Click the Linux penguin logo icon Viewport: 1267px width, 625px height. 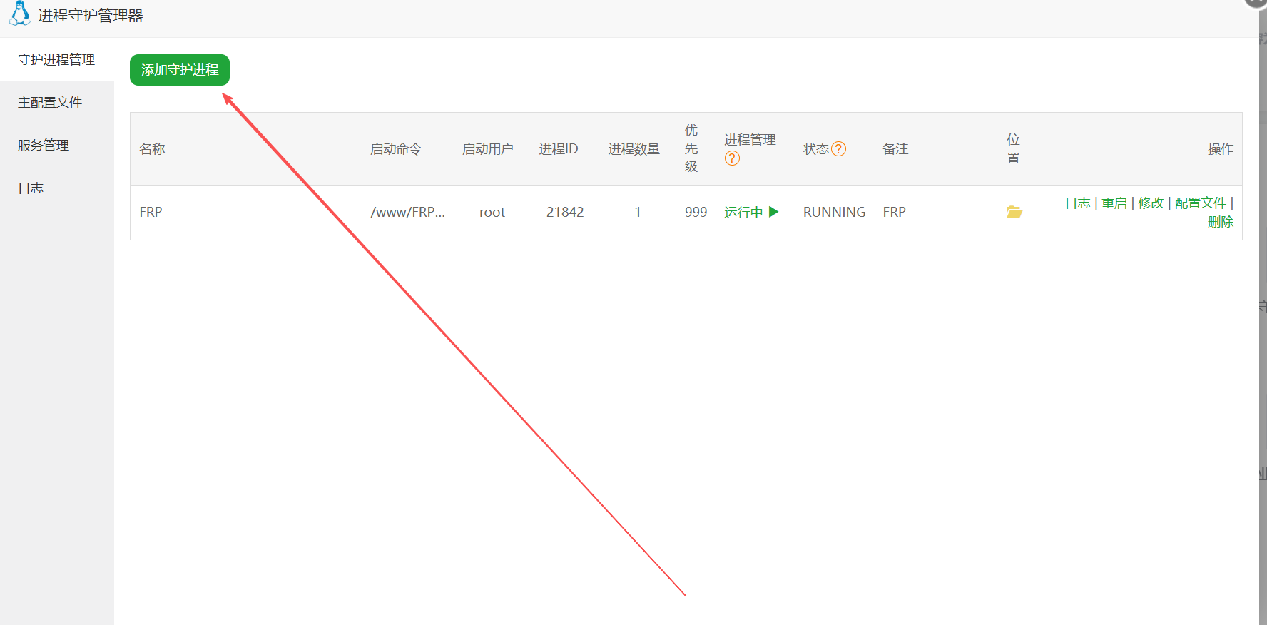click(x=20, y=14)
